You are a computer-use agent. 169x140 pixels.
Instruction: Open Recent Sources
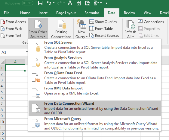[104, 36]
